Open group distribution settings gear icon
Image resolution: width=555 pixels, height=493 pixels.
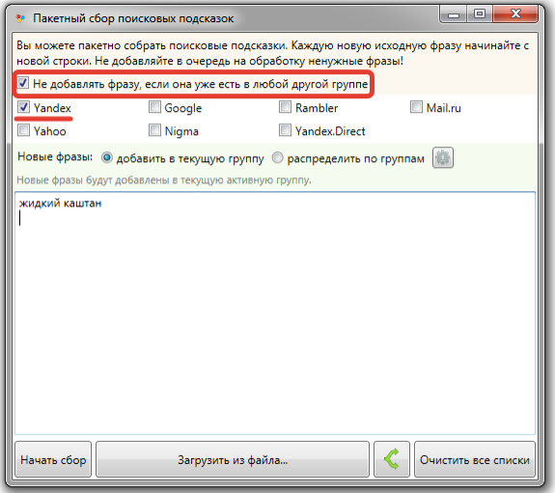[x=442, y=157]
